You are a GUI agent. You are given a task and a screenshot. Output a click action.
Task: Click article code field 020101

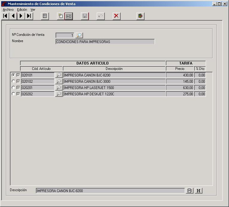coord(38,75)
